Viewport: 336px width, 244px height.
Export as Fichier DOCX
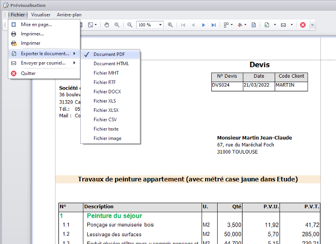tap(111, 91)
